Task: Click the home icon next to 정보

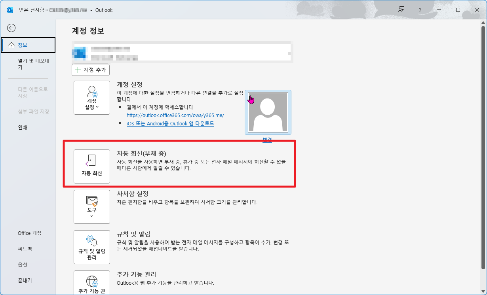Action: coord(11,45)
